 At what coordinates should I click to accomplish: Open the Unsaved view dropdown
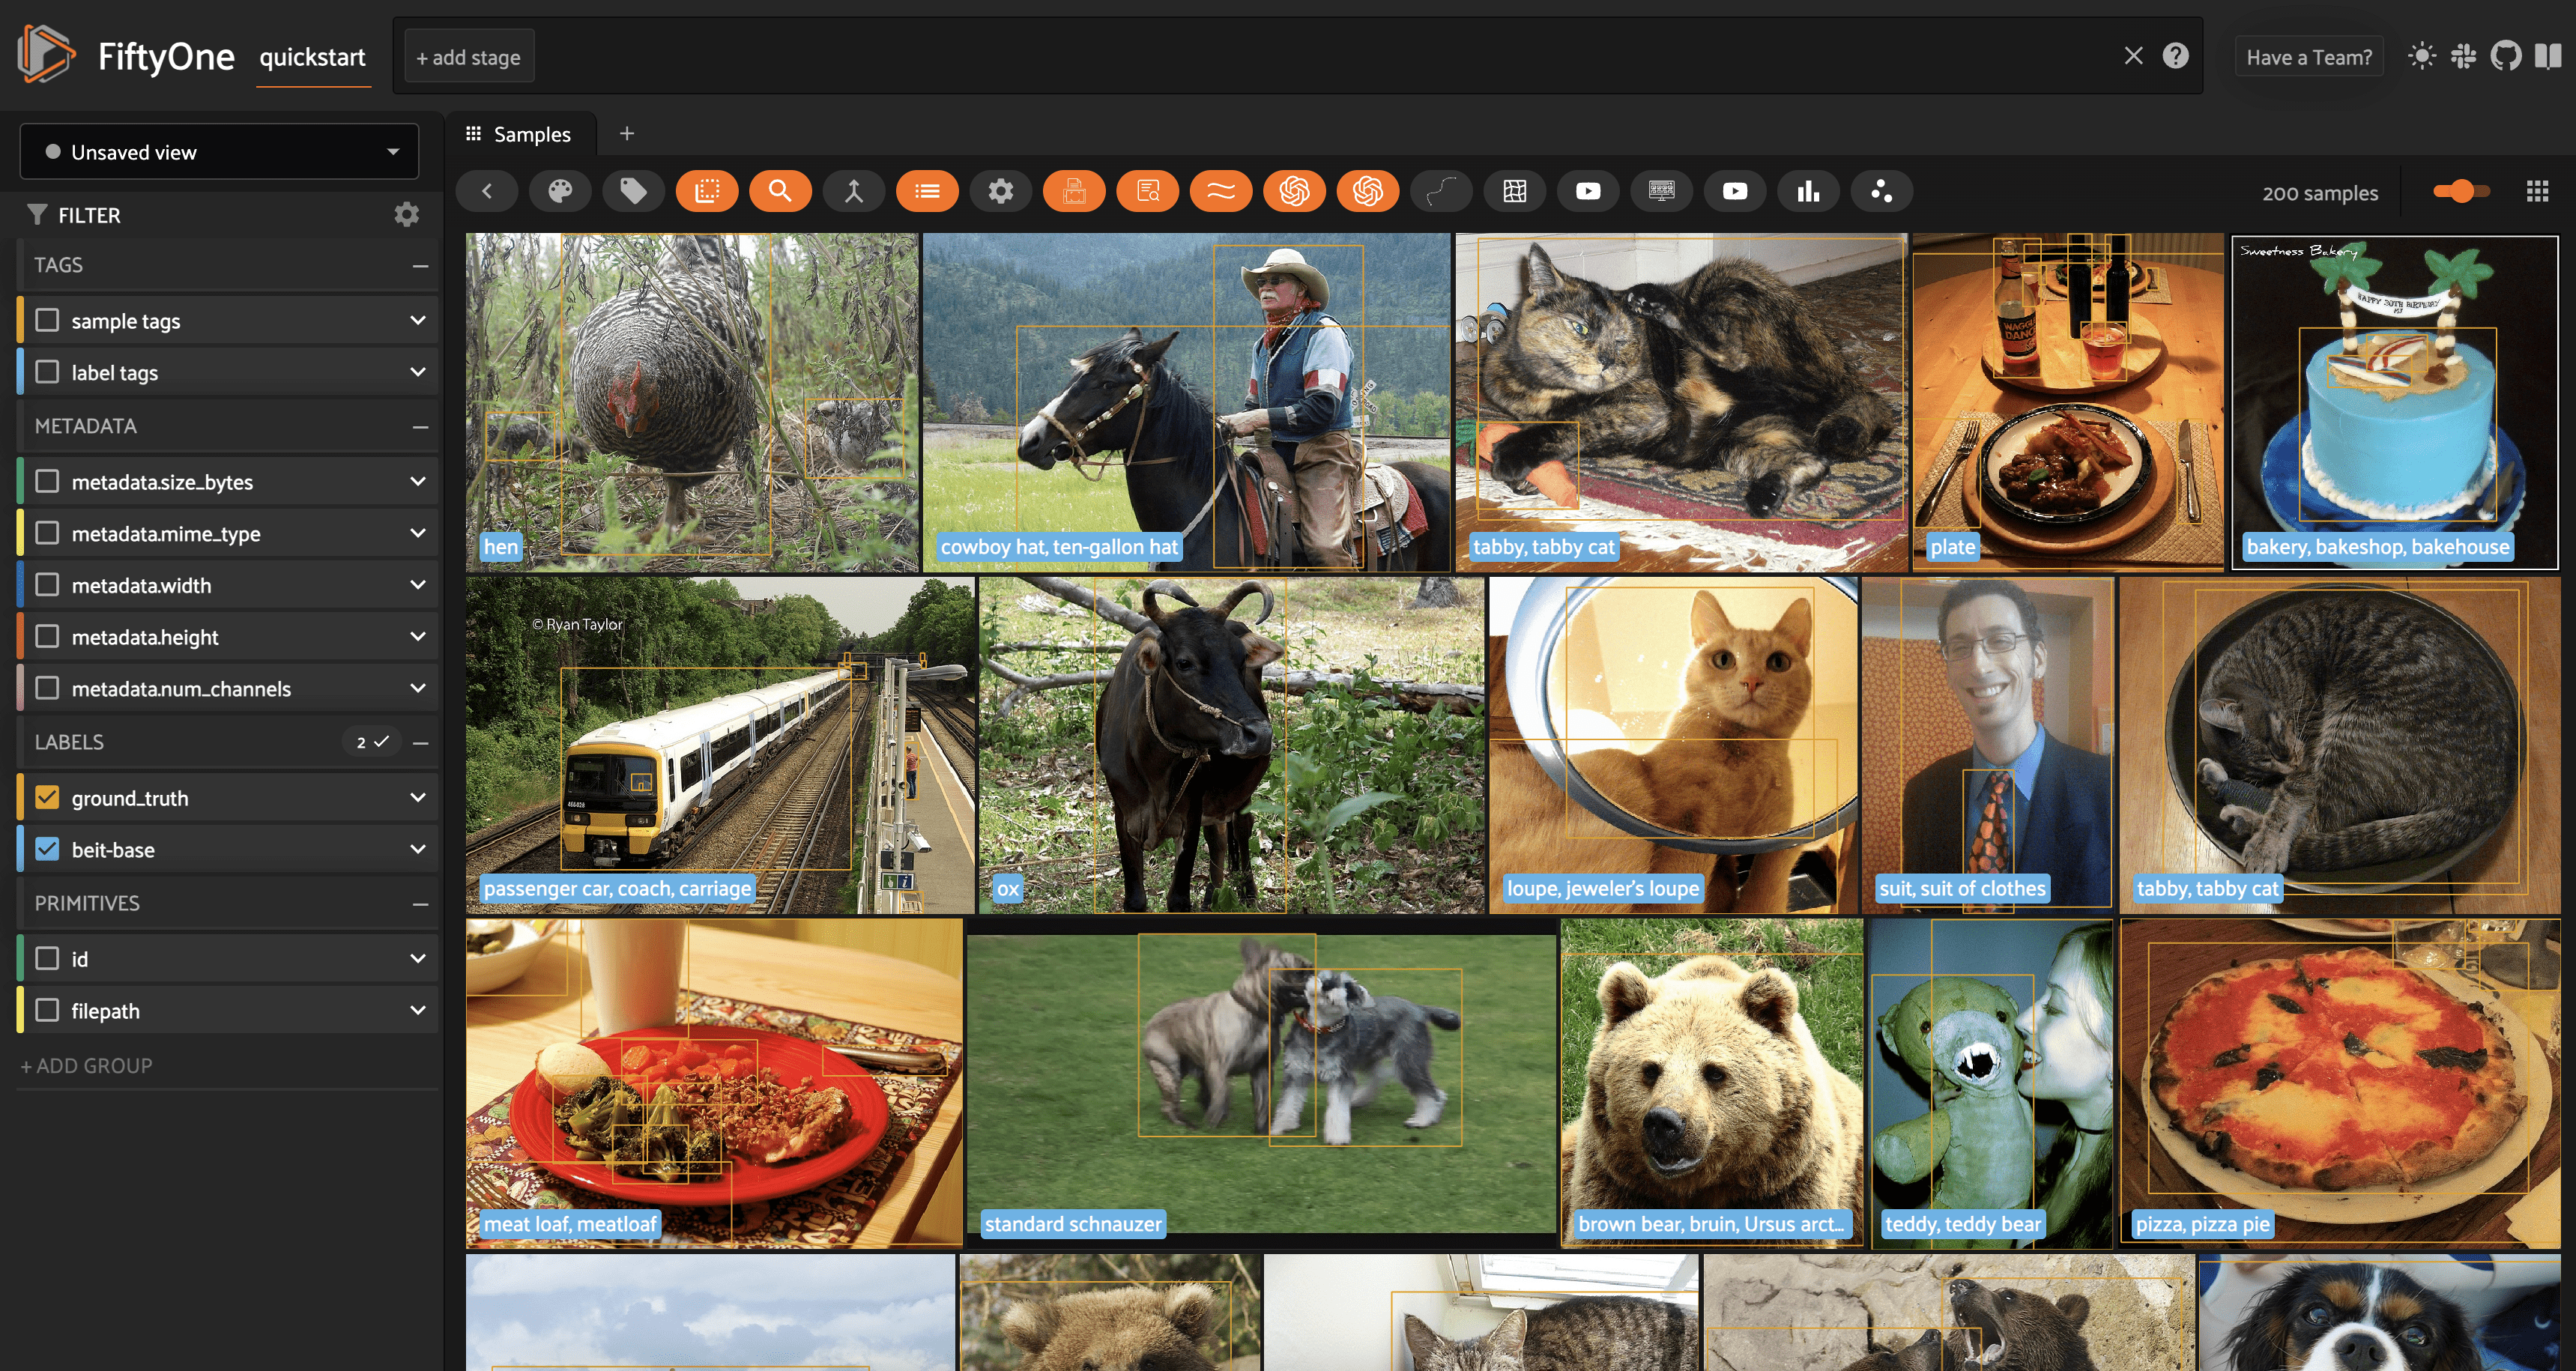click(x=219, y=152)
